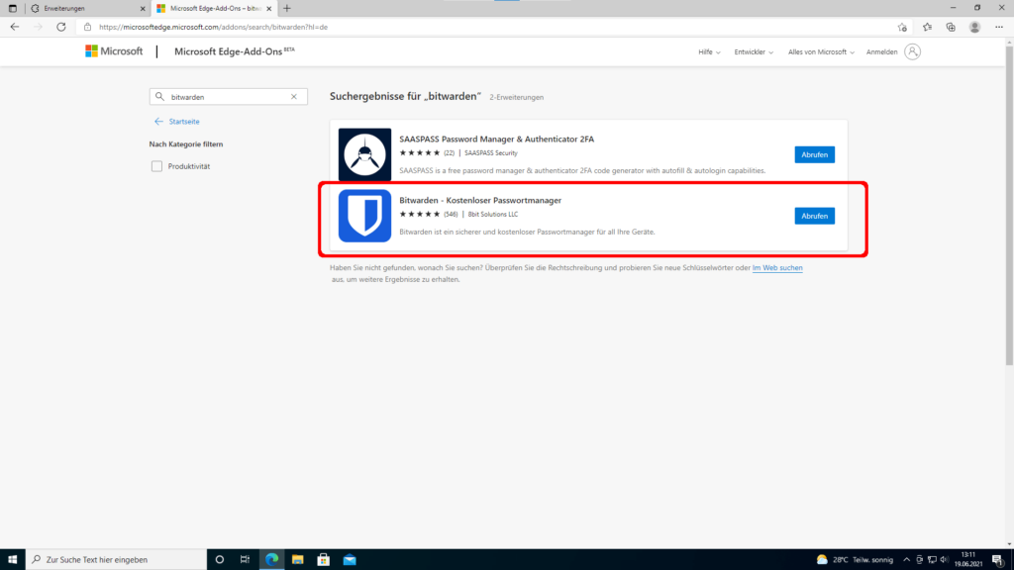Image resolution: width=1014 pixels, height=570 pixels.
Task: Open File Explorer from the taskbar
Action: [x=297, y=560]
